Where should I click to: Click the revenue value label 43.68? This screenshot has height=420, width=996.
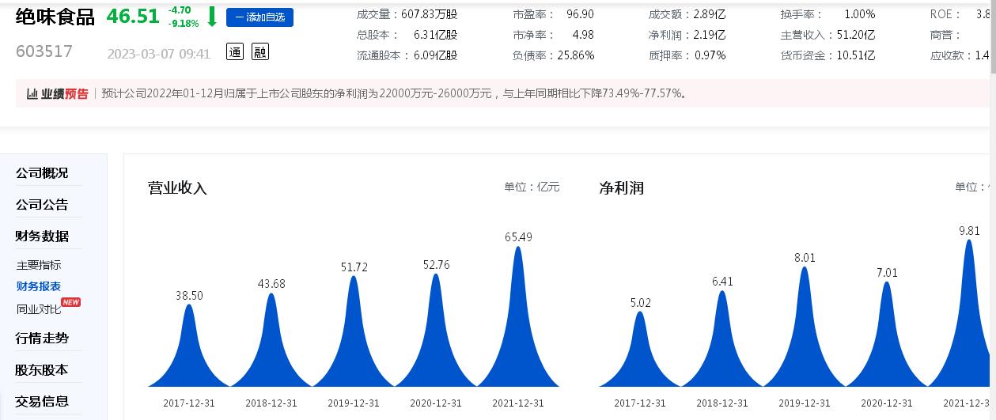click(x=271, y=284)
